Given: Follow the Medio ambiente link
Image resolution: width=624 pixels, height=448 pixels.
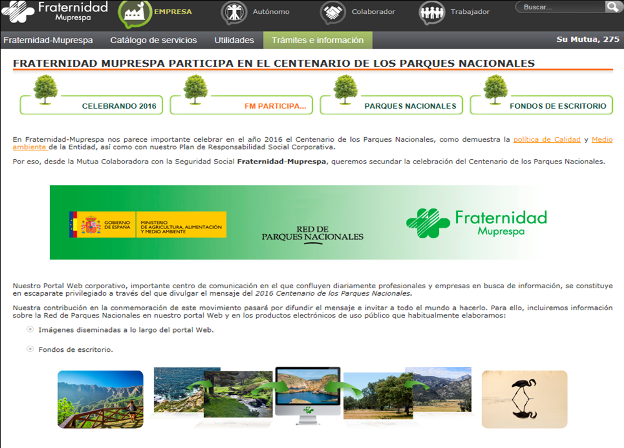Looking at the screenshot, I should pos(602,140).
